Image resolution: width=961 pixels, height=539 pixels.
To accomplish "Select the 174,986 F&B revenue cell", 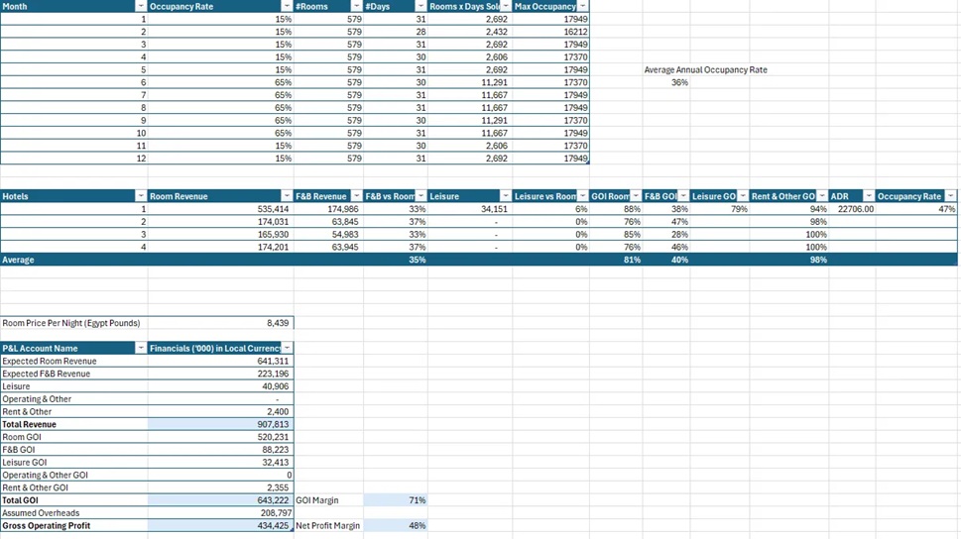I will (x=328, y=209).
